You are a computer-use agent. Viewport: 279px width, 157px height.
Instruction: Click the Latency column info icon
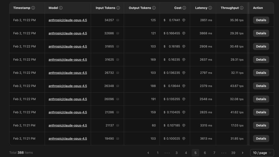[x=210, y=8]
